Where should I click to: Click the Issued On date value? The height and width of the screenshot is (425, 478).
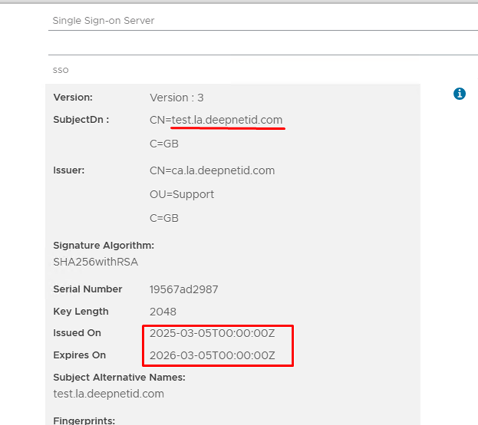tap(212, 334)
